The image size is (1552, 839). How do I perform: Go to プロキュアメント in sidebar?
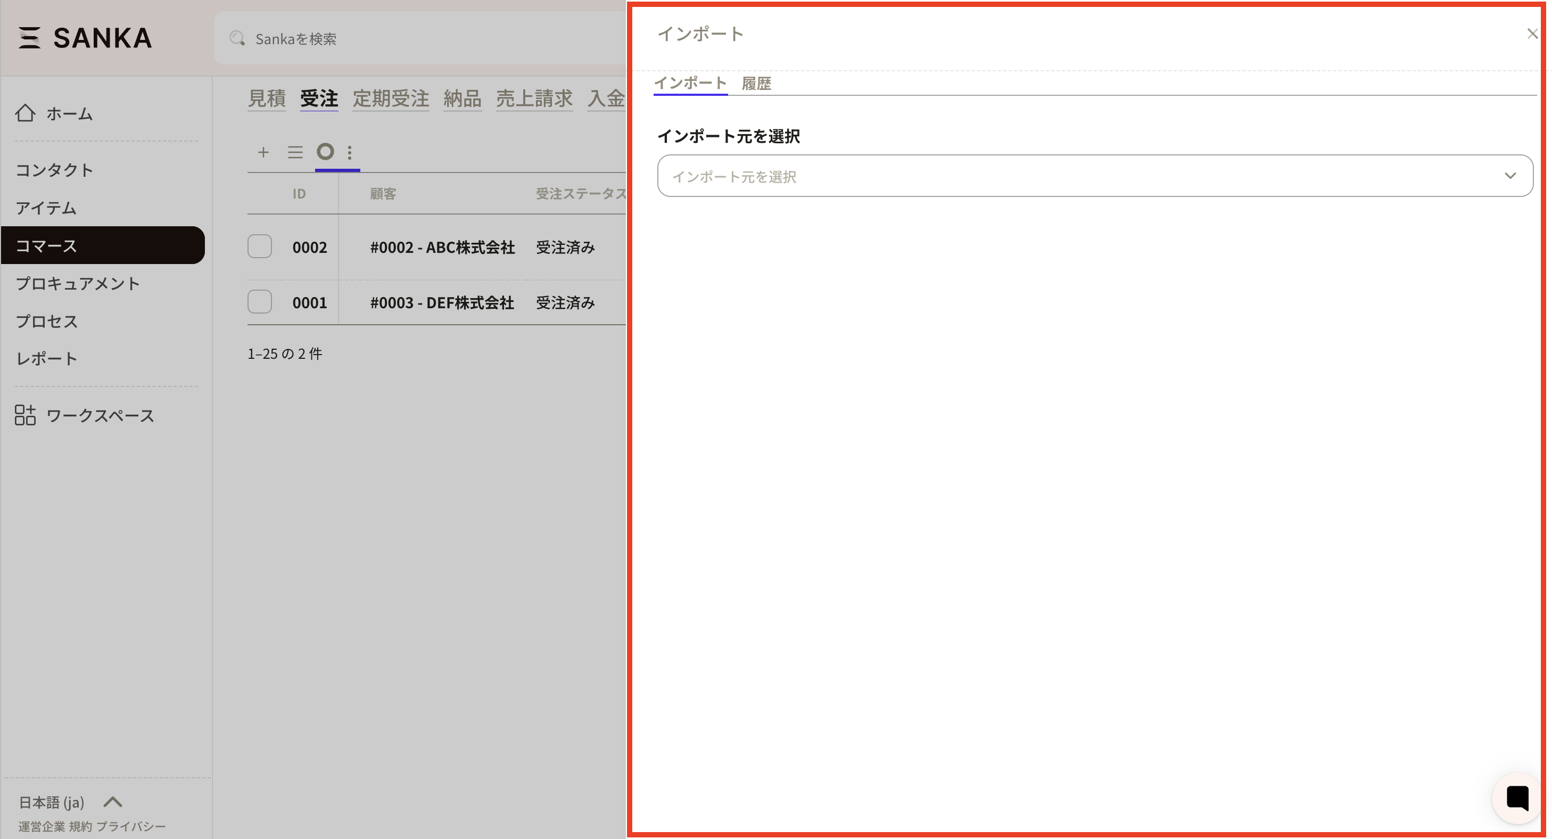78,283
